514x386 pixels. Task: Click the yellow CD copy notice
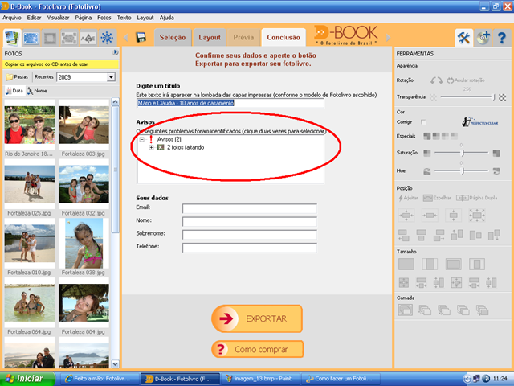61,64
